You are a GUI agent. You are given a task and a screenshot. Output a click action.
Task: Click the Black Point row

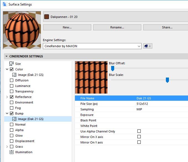pos(131,120)
